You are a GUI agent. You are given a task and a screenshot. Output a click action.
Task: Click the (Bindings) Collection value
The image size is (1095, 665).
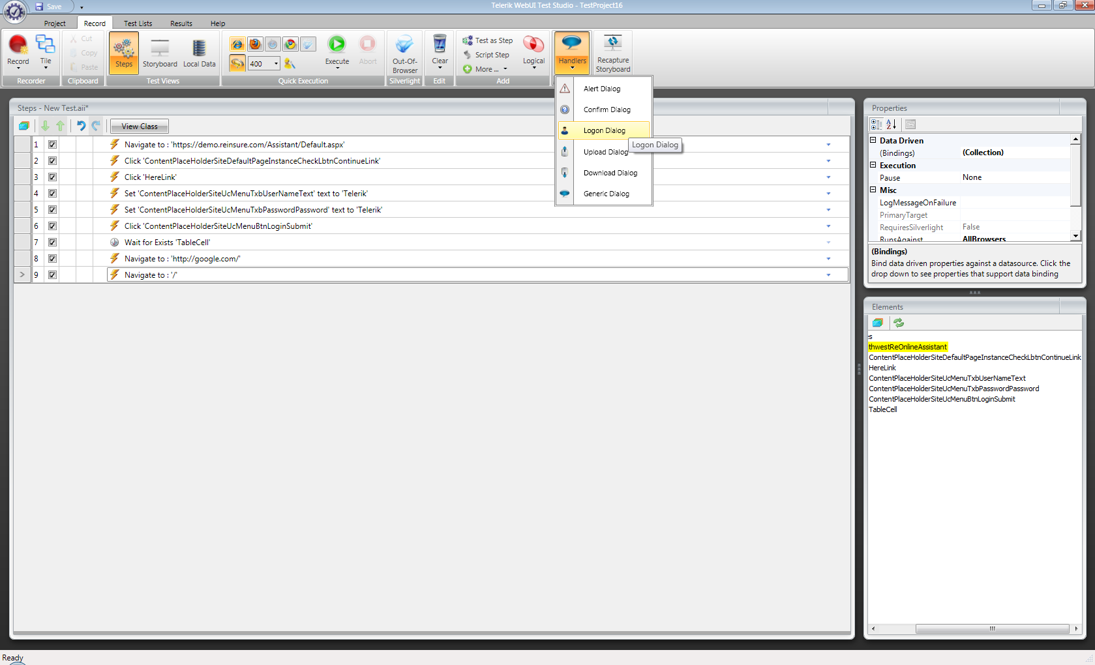1015,153
